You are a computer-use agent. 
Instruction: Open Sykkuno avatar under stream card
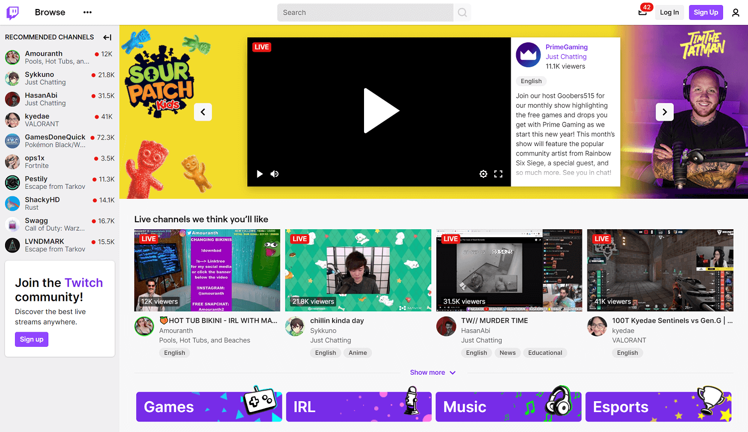[295, 326]
